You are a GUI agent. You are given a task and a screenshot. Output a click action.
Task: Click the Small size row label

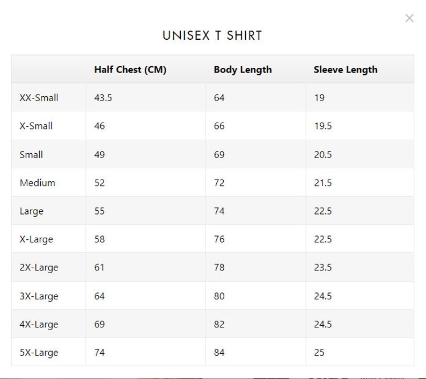31,155
